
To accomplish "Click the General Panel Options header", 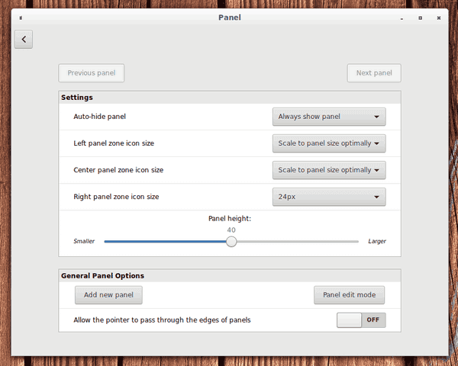I will [102, 276].
